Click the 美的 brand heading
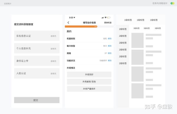The image size is (177, 114). point(69,31)
